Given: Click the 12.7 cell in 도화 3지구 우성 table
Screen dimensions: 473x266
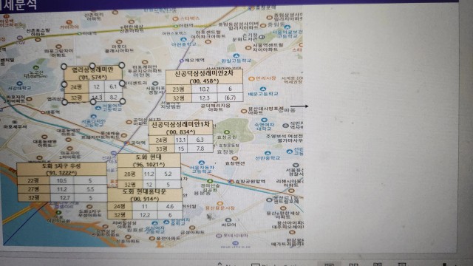Looking at the screenshot, I should coord(64,197).
